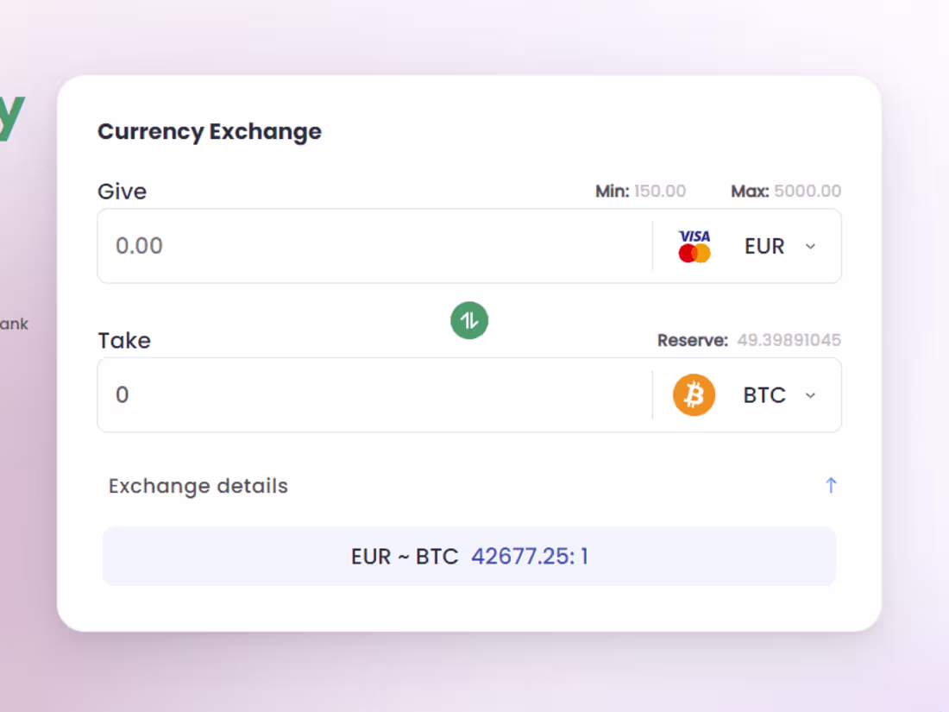Click the Min 150.00 limit value
The image size is (949, 712).
pyautogui.click(x=660, y=191)
